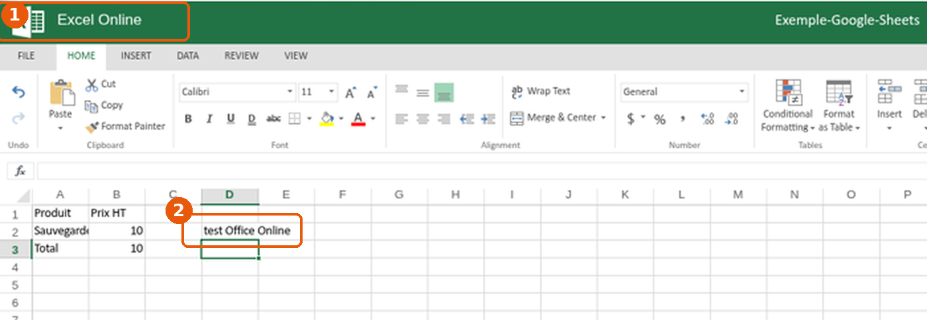The height and width of the screenshot is (320, 927).
Task: Switch to the HOME tab
Action: (81, 56)
